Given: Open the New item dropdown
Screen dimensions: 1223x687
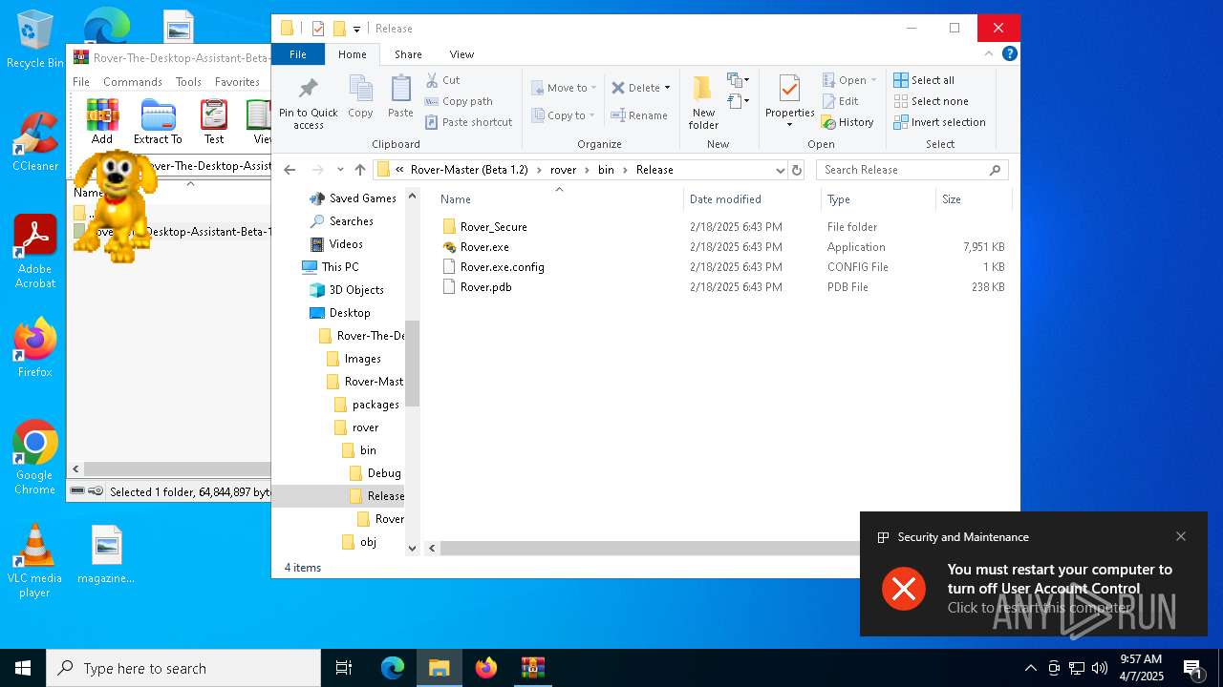Looking at the screenshot, I should click(738, 79).
